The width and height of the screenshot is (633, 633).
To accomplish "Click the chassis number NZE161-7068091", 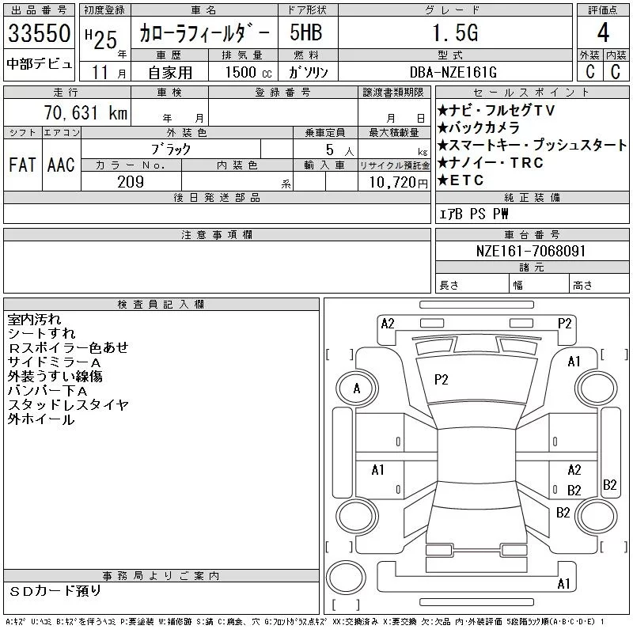I will coord(532,251).
